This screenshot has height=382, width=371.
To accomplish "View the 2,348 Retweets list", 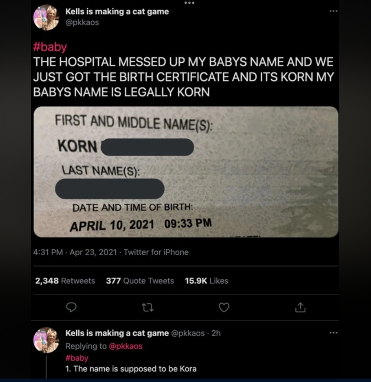I will pyautogui.click(x=65, y=281).
